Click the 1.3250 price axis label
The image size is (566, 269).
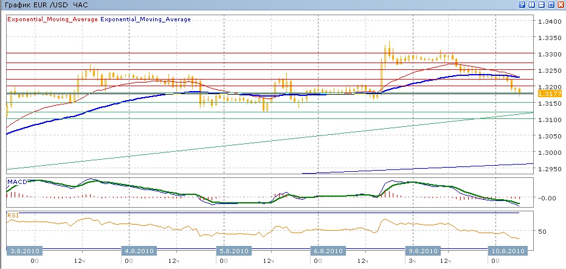pyautogui.click(x=550, y=70)
